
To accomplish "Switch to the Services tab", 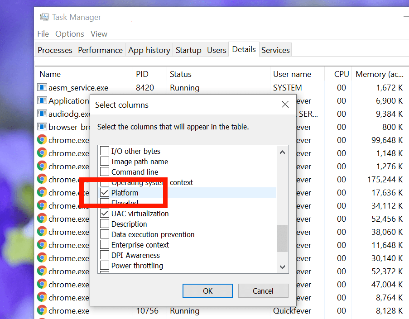I will [x=275, y=50].
